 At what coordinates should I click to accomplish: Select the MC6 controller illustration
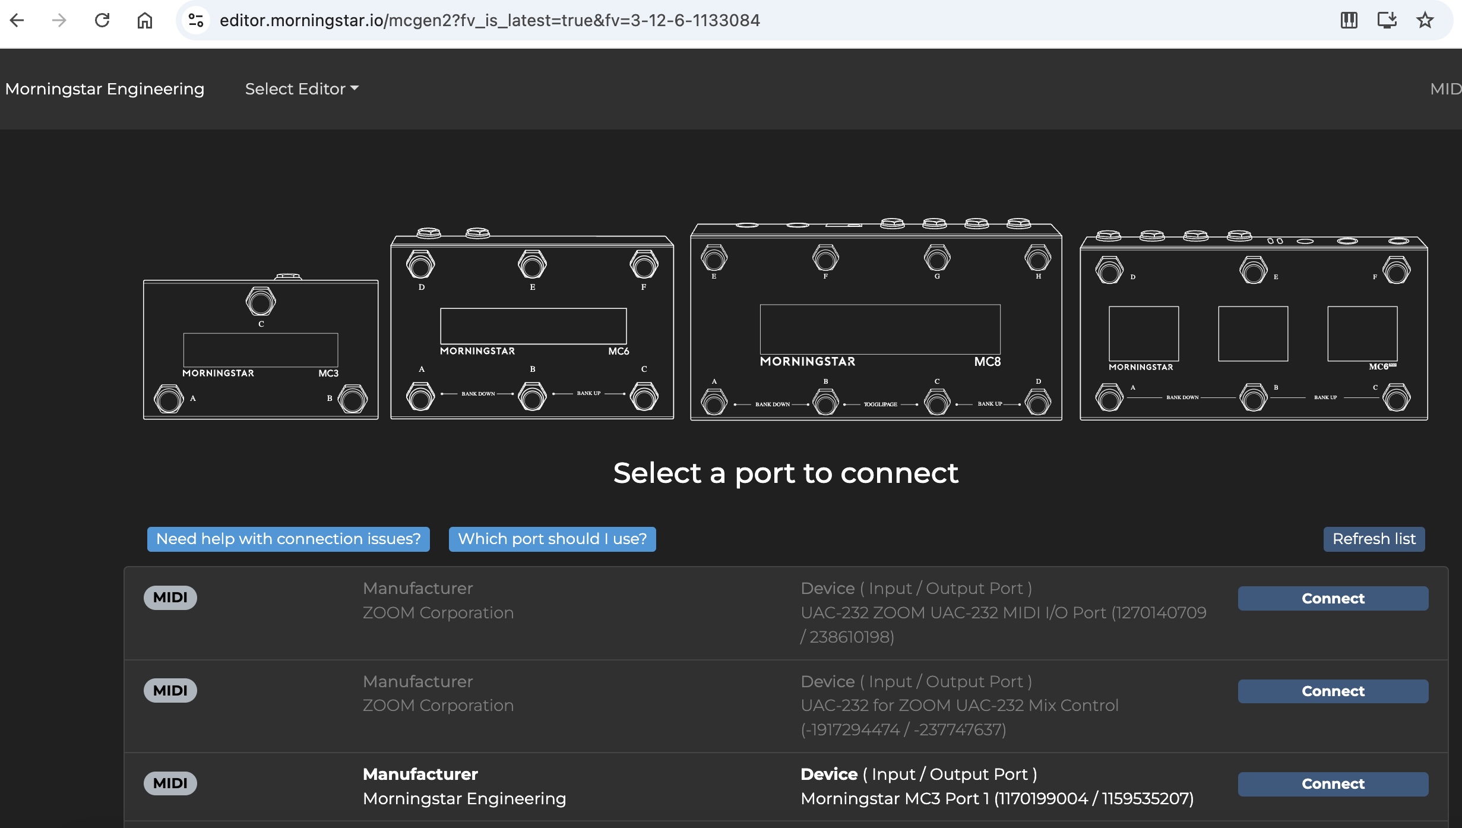click(532, 324)
